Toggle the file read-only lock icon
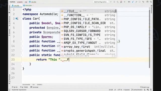Image resolution: width=161 pixels, height=91 pixels. coord(145,90)
